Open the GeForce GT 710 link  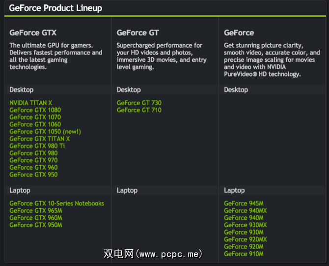(139, 110)
